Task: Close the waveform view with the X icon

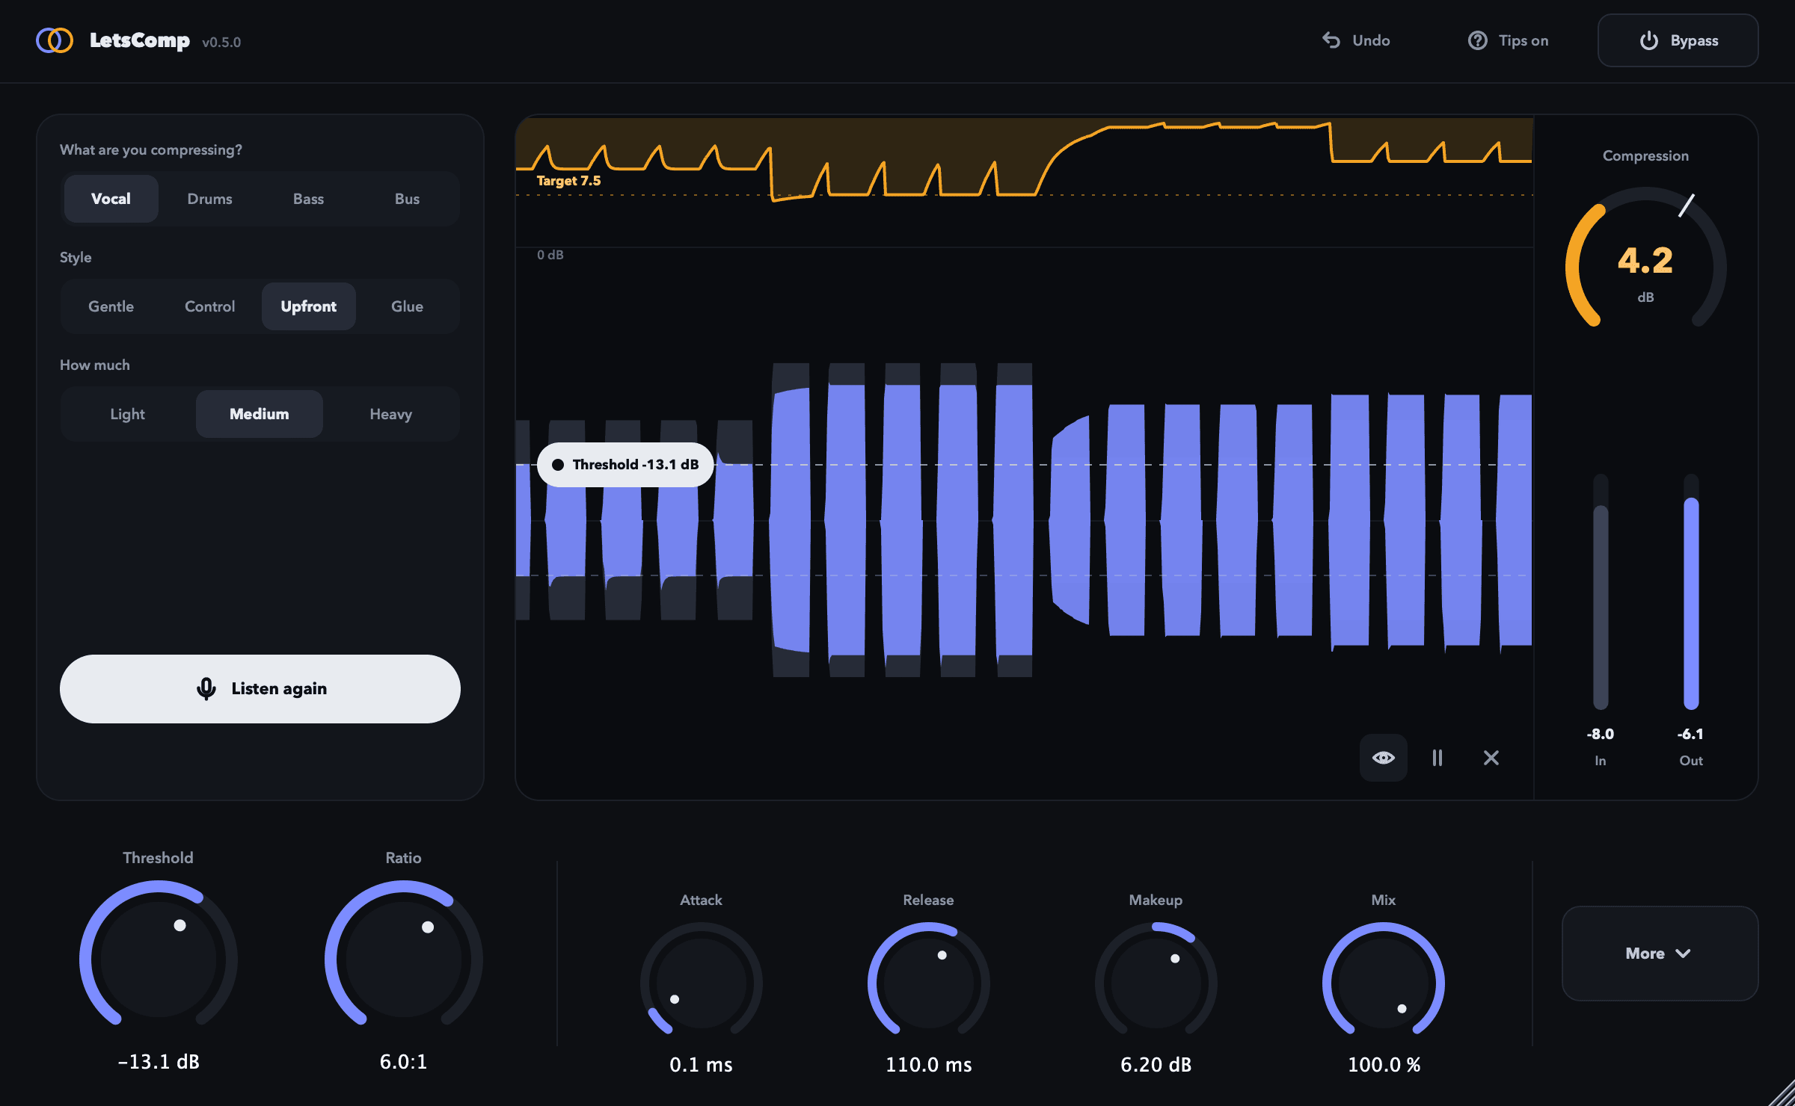Action: (1491, 758)
